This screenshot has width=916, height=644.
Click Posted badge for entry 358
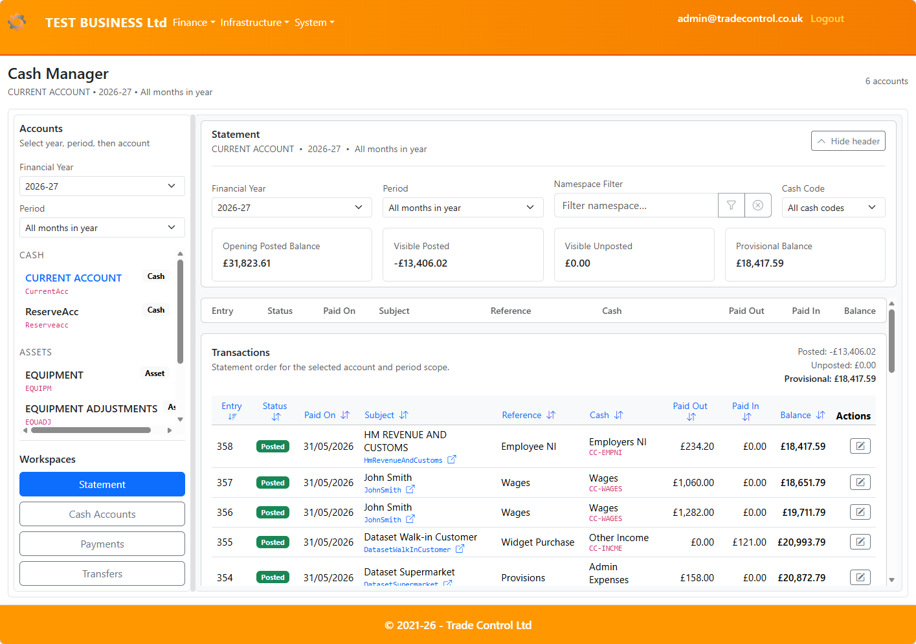[273, 447]
